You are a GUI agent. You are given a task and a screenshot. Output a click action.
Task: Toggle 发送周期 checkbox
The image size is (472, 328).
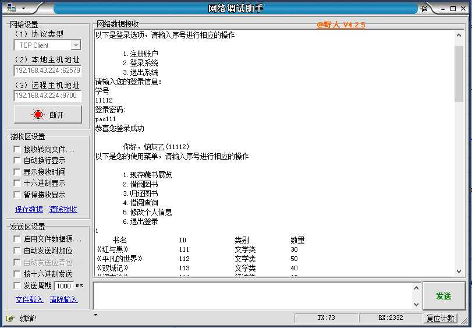(17, 285)
